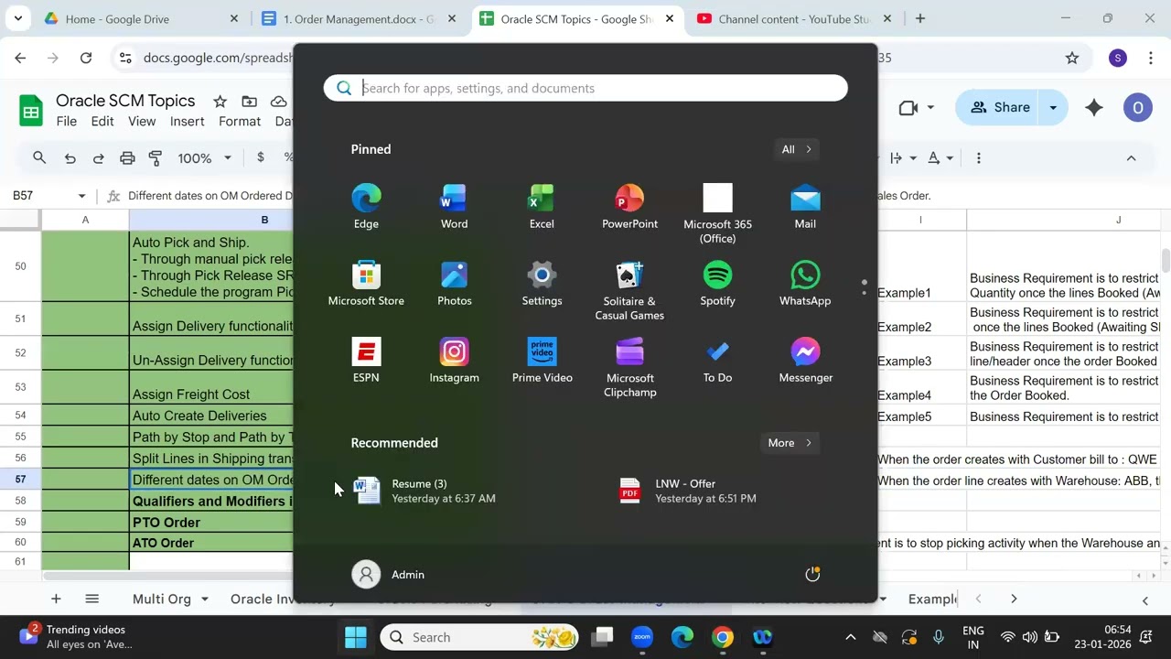The width and height of the screenshot is (1171, 659).
Task: Open the Share button dropdown arrow
Action: click(x=1053, y=107)
